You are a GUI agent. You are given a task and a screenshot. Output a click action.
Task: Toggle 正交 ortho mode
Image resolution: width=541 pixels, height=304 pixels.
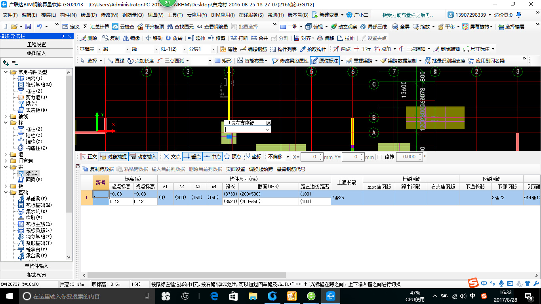pyautogui.click(x=88, y=157)
